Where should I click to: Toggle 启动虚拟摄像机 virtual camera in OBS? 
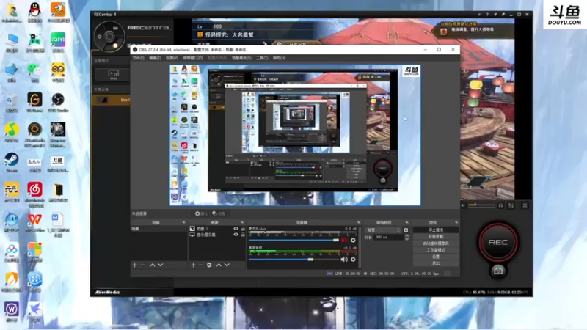point(436,243)
